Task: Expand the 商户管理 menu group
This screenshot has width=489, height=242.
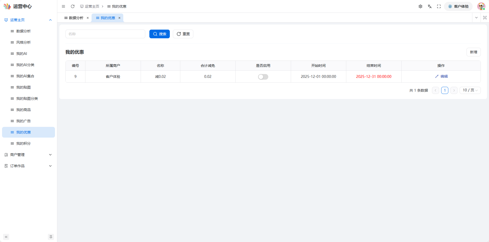Action: click(x=28, y=155)
